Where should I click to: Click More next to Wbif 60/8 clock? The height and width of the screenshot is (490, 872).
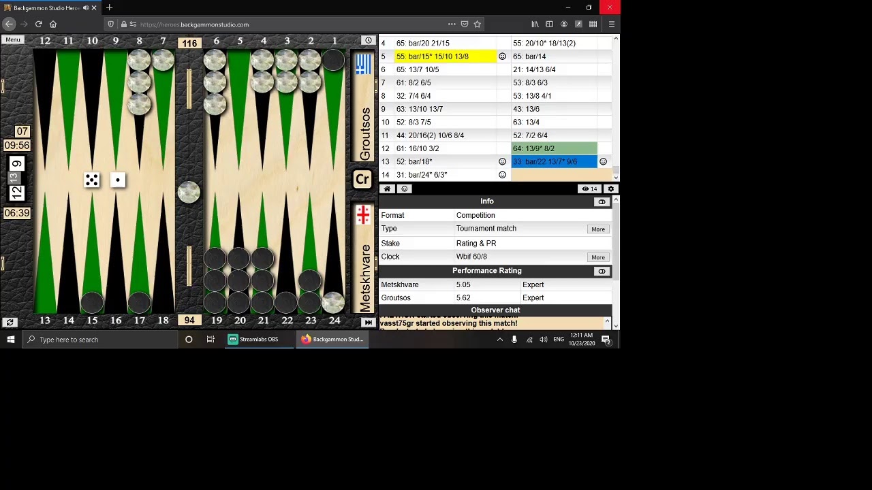click(x=598, y=257)
